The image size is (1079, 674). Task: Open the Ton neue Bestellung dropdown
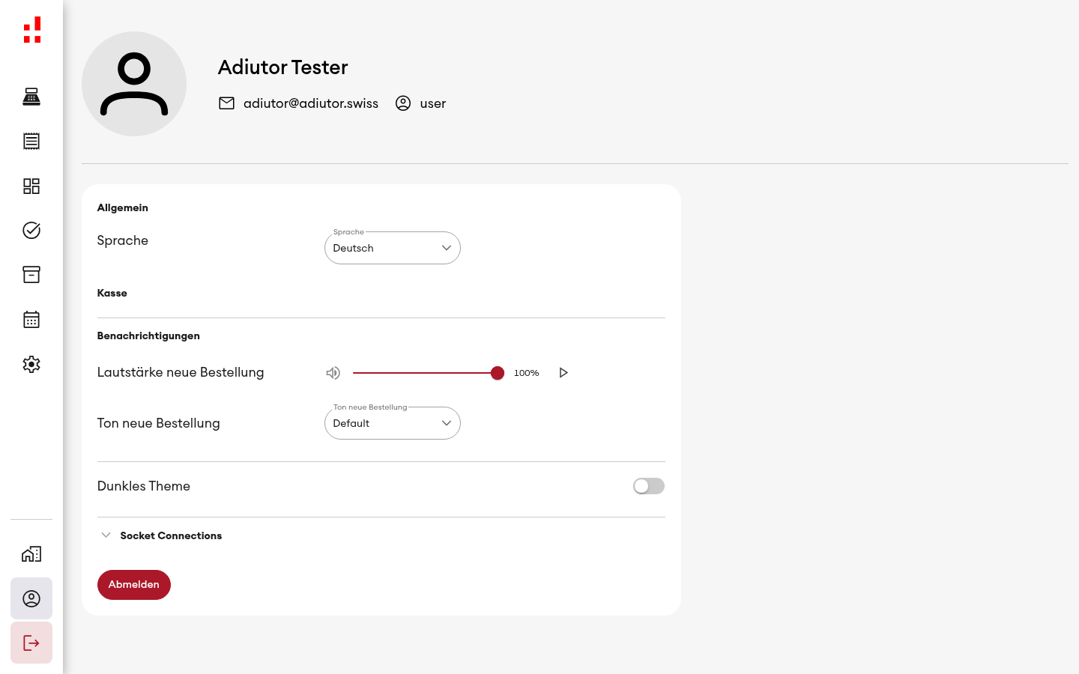pyautogui.click(x=393, y=423)
